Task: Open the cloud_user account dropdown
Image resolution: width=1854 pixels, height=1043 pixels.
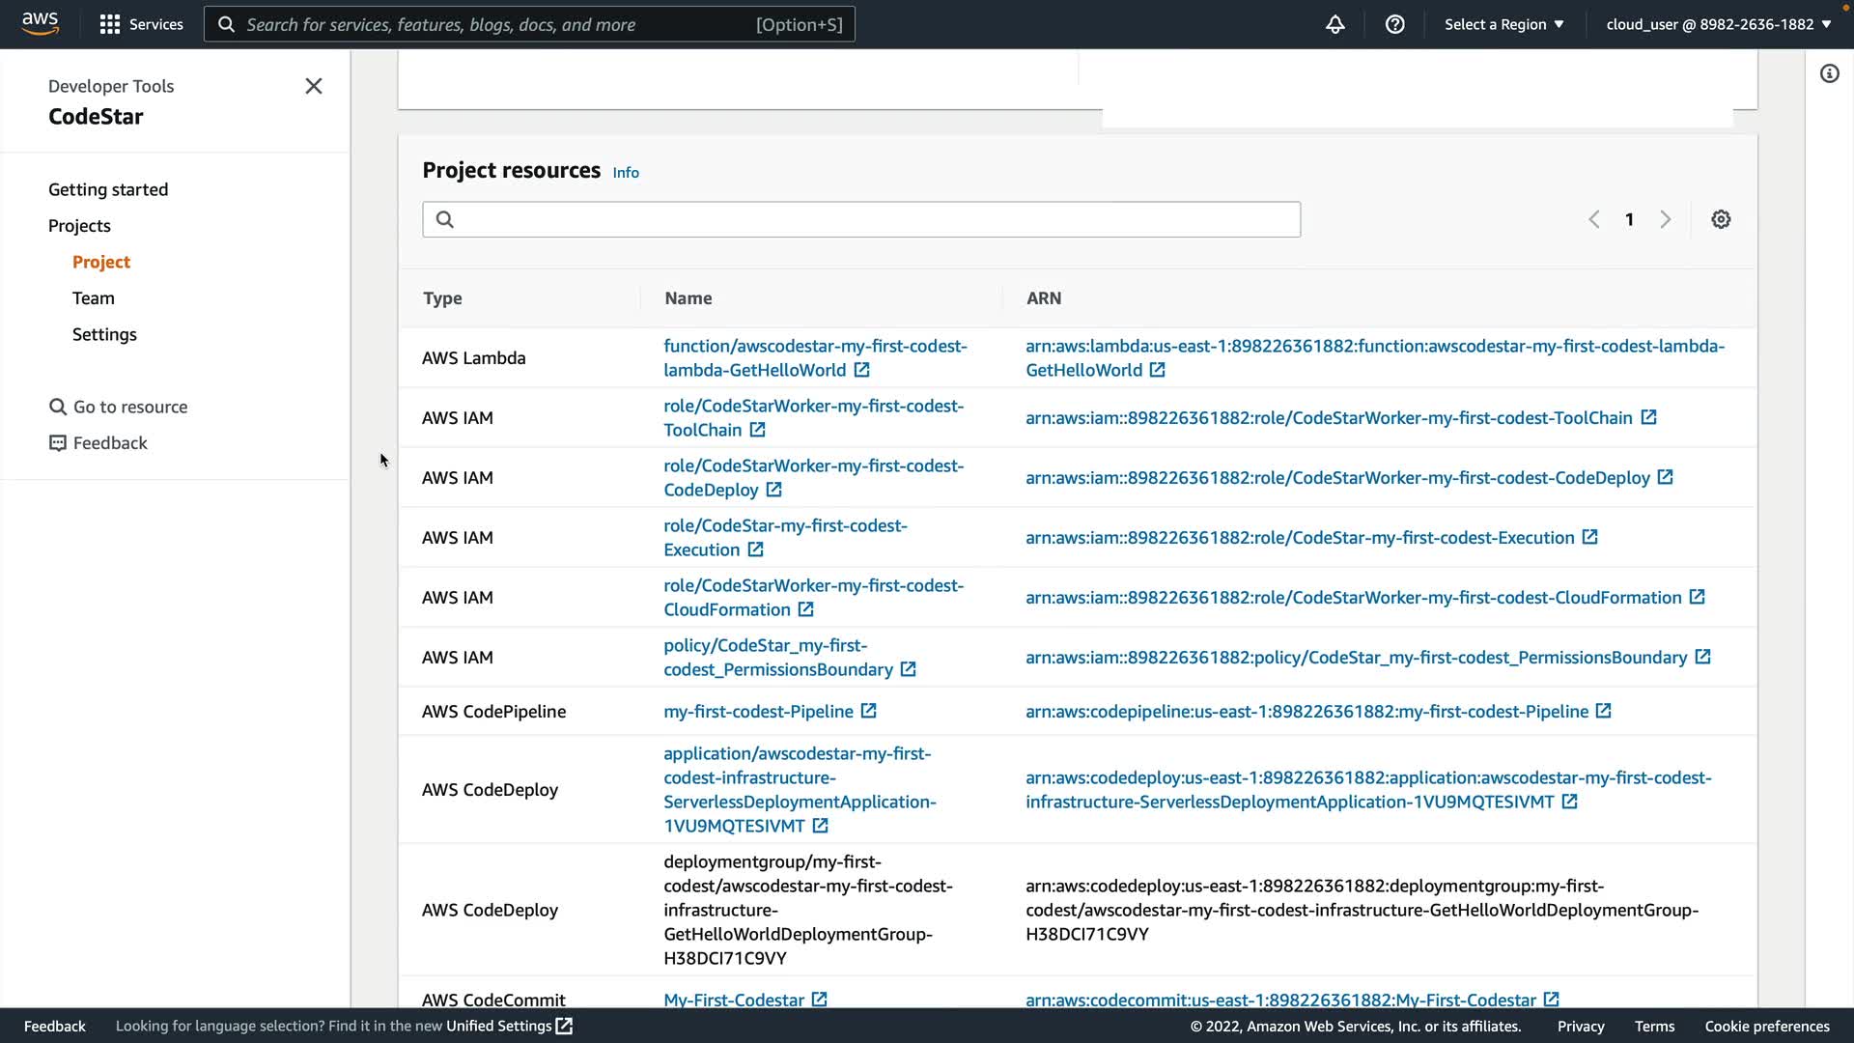Action: 1718,25
